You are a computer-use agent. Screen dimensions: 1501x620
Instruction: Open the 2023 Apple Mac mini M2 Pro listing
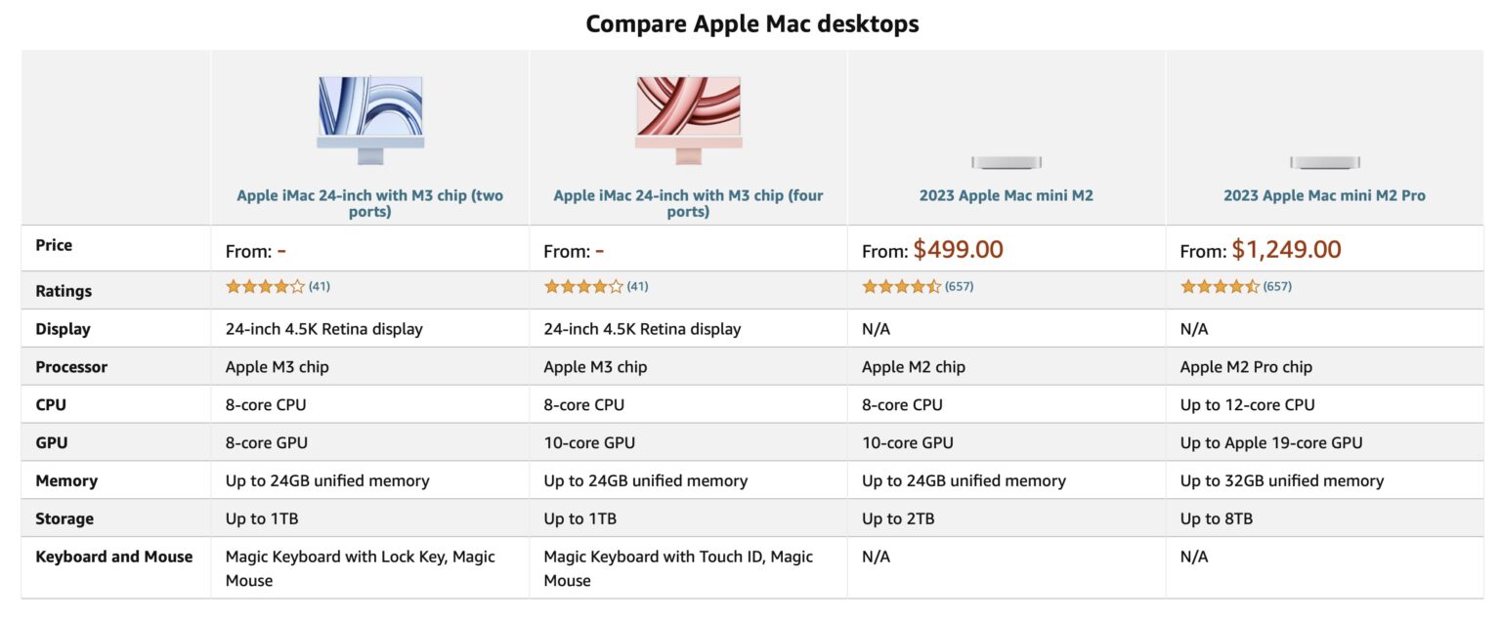pos(1325,195)
